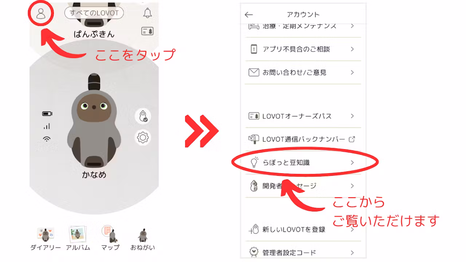The height and width of the screenshot is (262, 466).
Task: Open らぼっと豆知識 entry
Action: 303,163
